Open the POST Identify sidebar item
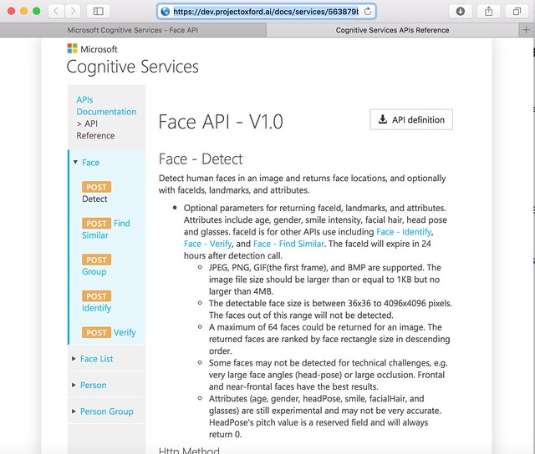535x454 pixels. point(97,302)
